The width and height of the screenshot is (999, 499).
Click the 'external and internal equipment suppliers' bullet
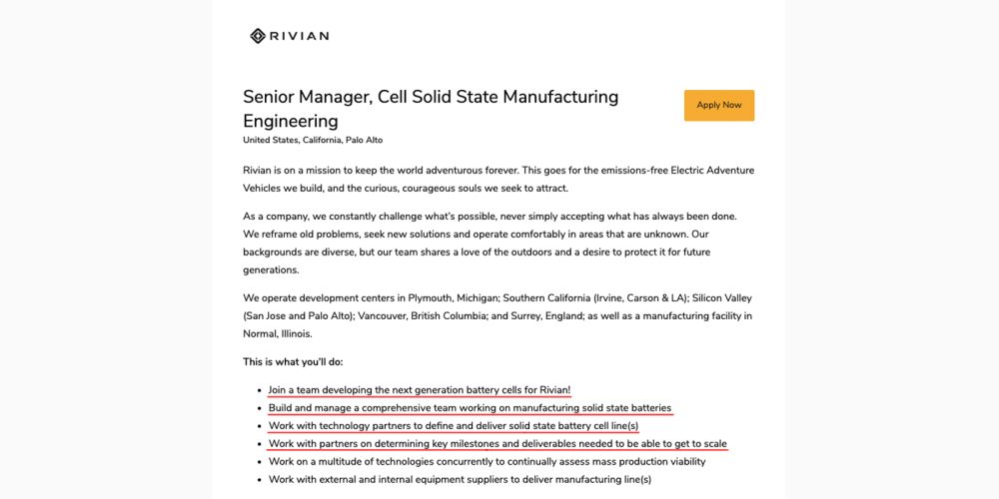460,480
